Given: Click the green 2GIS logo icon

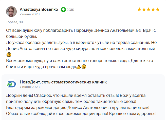Looking at the screenshot, I should click(63, 10).
